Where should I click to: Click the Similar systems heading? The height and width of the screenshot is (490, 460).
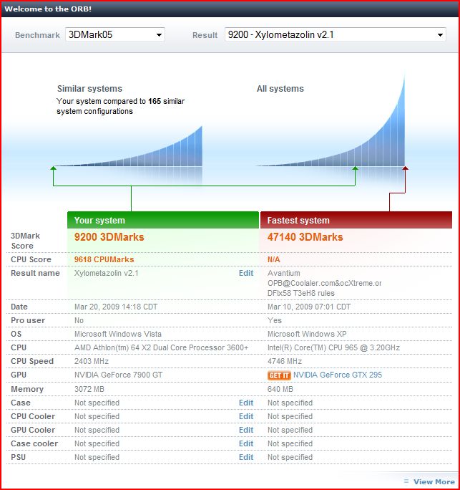pyautogui.click(x=89, y=89)
